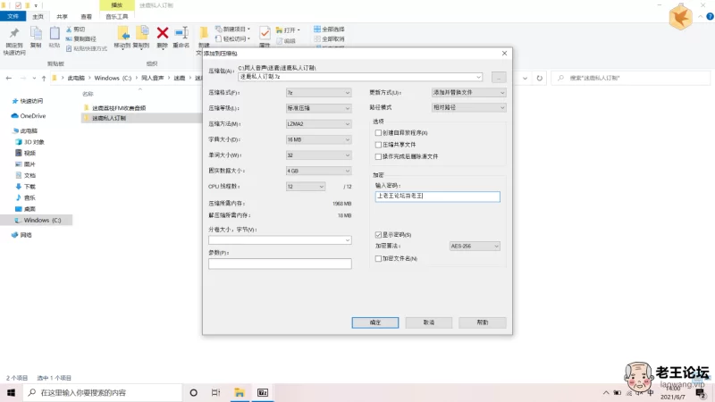The height and width of the screenshot is (402, 715).
Task: Open the archive format 7z dropdown
Action: pyautogui.click(x=318, y=93)
